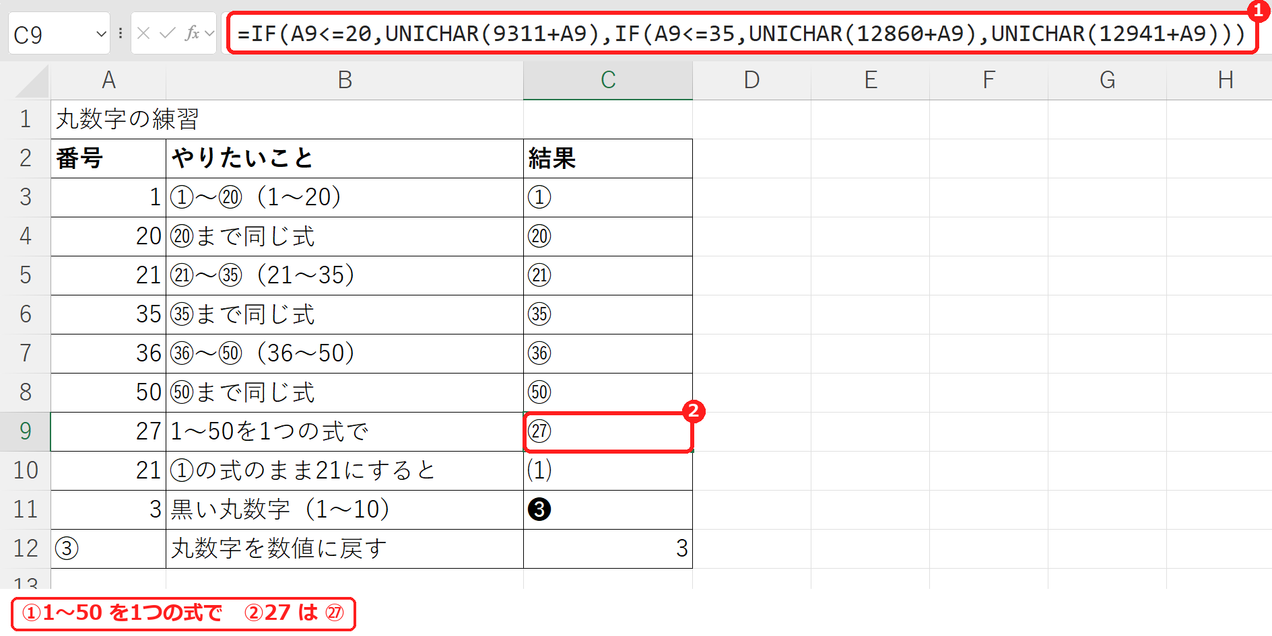Image resolution: width=1272 pixels, height=636 pixels.
Task: Click the result cell showing ㉗
Action: tap(608, 431)
